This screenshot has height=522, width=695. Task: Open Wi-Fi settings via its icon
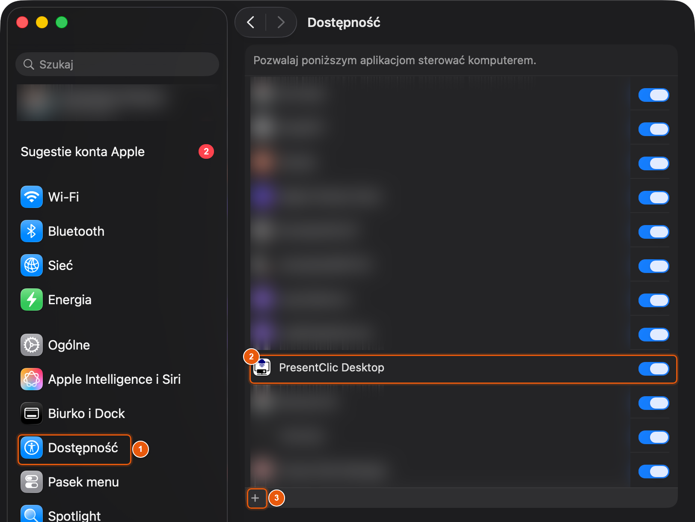click(32, 197)
